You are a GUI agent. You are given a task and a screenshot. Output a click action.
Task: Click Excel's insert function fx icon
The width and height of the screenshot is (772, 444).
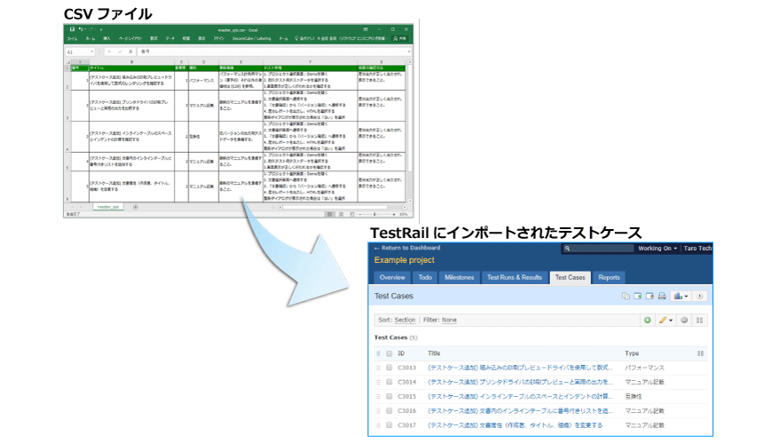tap(130, 52)
